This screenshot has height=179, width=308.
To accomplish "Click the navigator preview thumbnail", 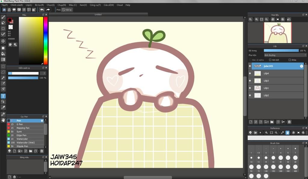I will [x=278, y=32].
